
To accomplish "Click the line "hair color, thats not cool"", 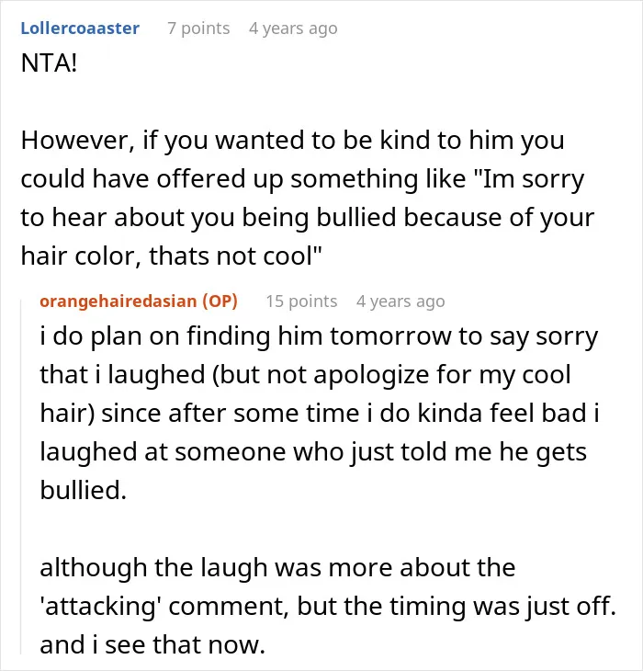I will [171, 256].
